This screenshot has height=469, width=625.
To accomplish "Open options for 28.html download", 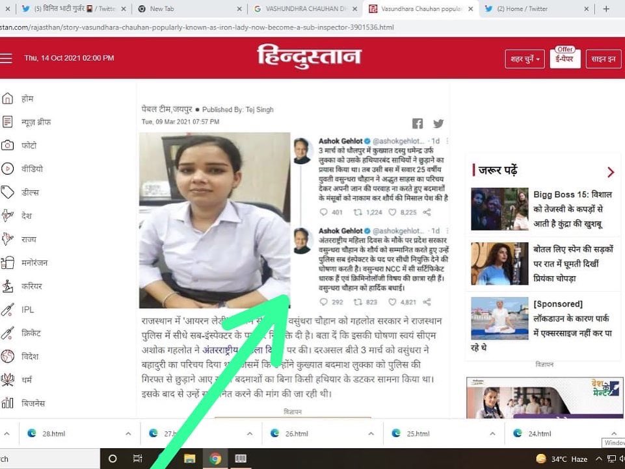I will point(128,433).
